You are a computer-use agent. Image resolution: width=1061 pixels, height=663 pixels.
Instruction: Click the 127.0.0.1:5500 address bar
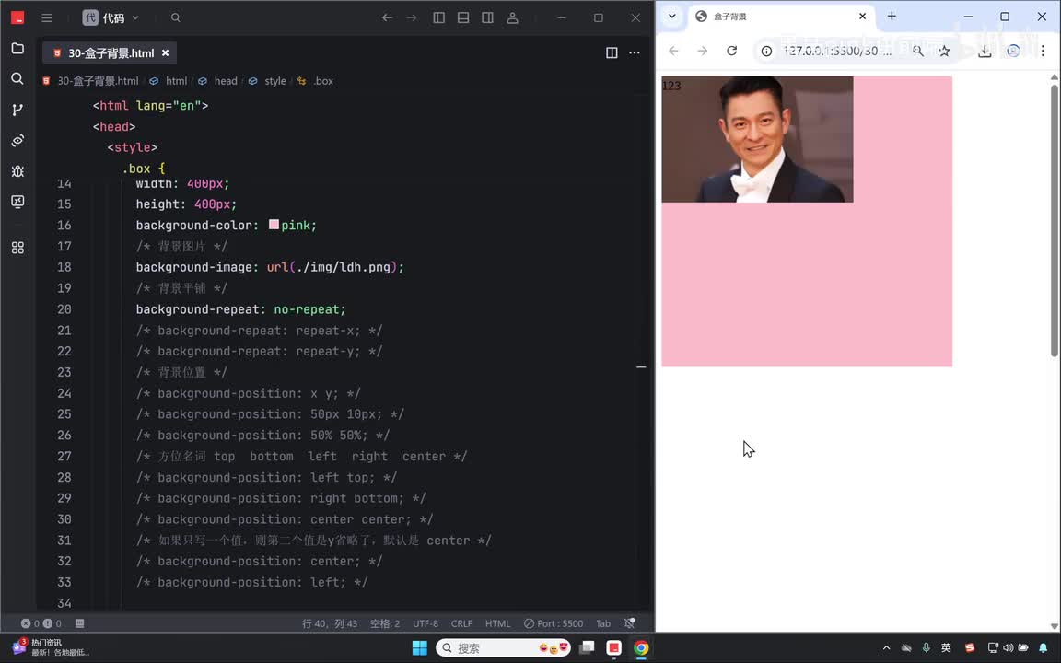838,51
